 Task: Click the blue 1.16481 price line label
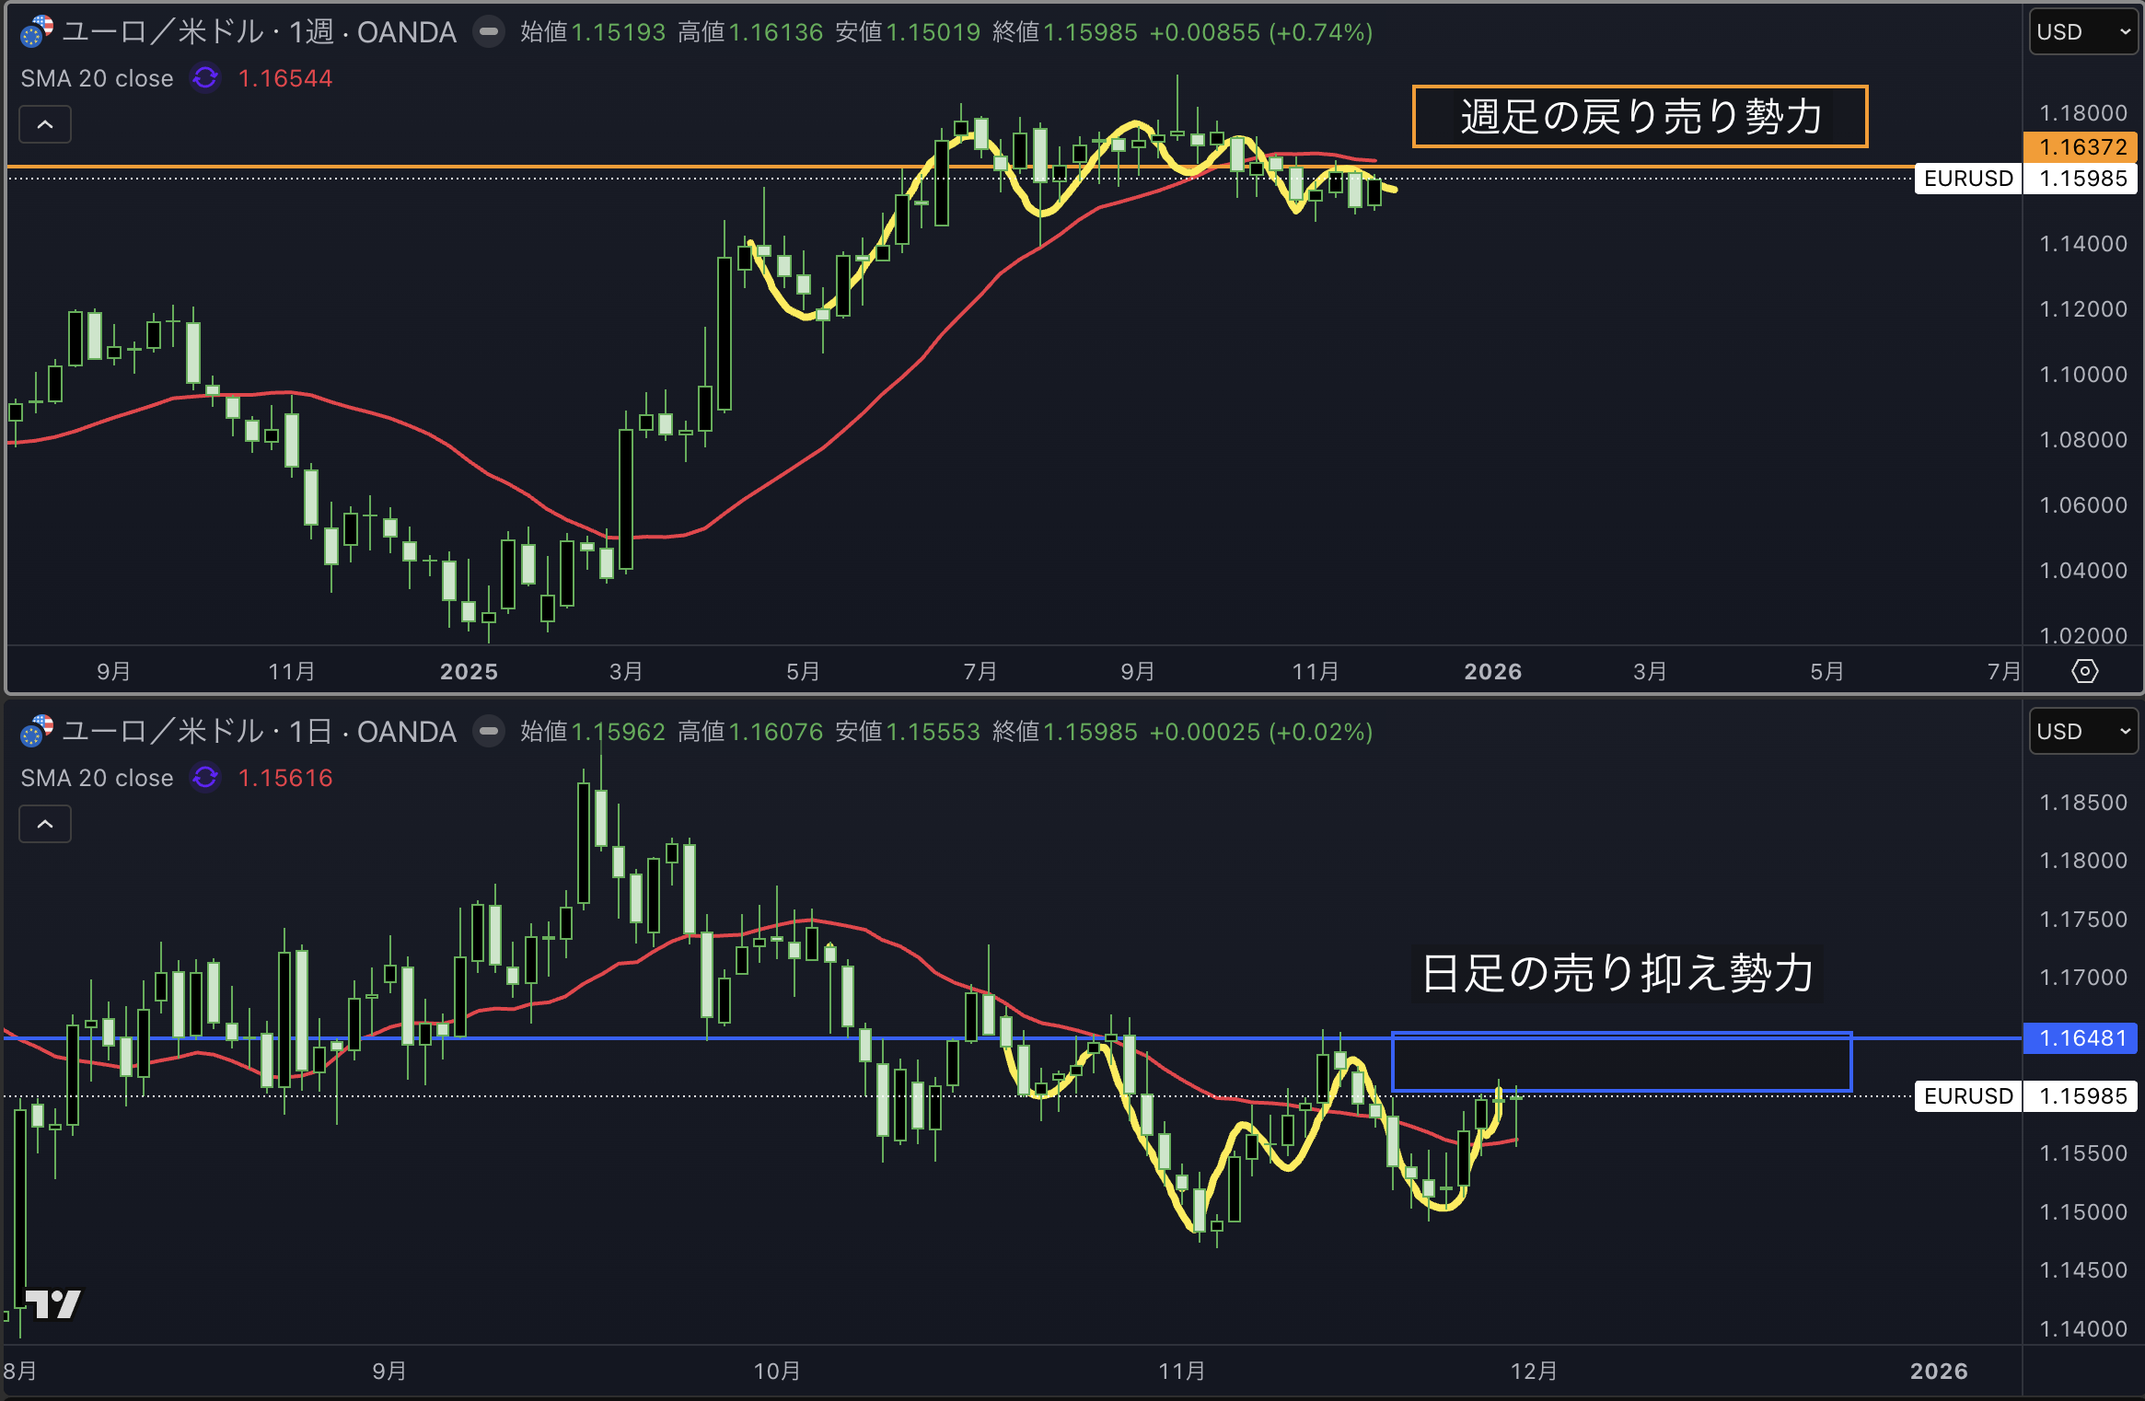(x=2081, y=1038)
